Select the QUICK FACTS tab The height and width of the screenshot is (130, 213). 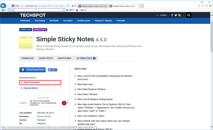click(x=46, y=58)
